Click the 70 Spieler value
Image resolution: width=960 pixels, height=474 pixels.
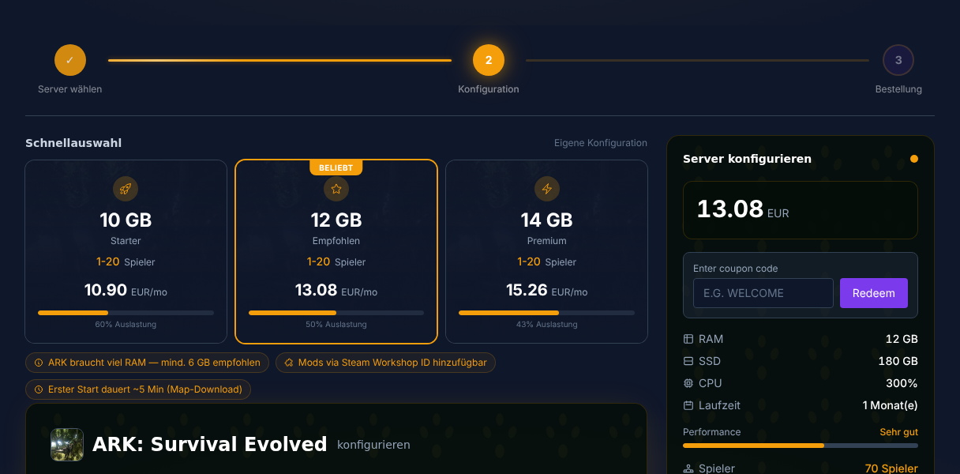click(x=891, y=468)
